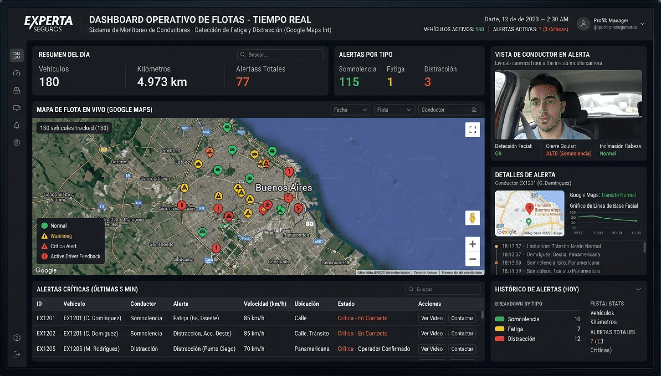Click the 18:12:37 Locación log entry
The image size is (661, 376).
click(x=551, y=246)
